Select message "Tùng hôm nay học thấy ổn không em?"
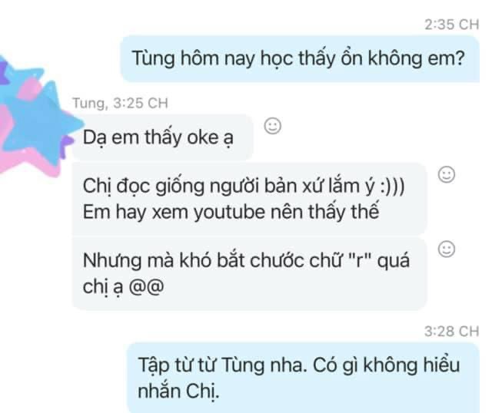 tap(300, 58)
